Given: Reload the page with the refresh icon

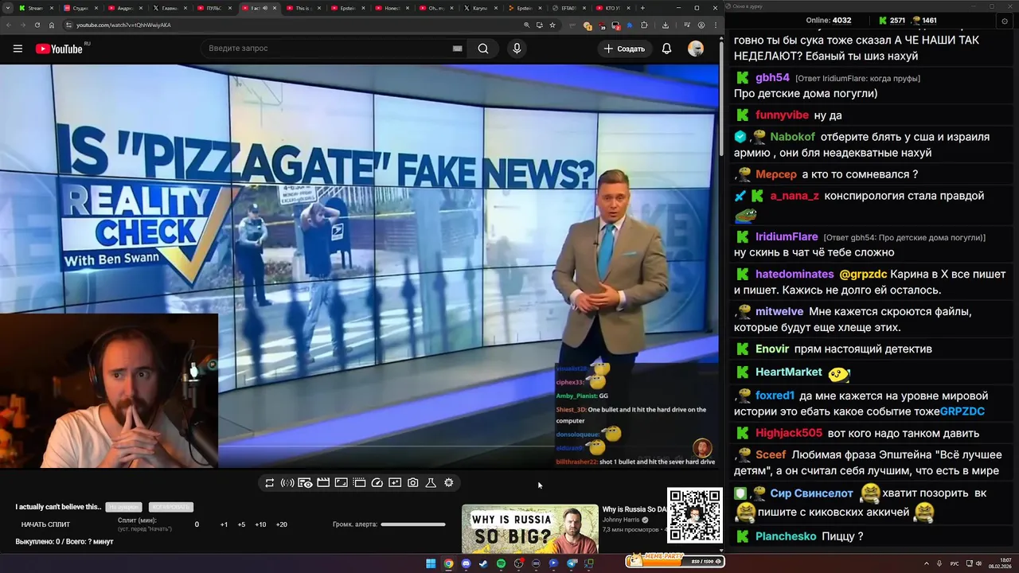Looking at the screenshot, I should [x=37, y=25].
